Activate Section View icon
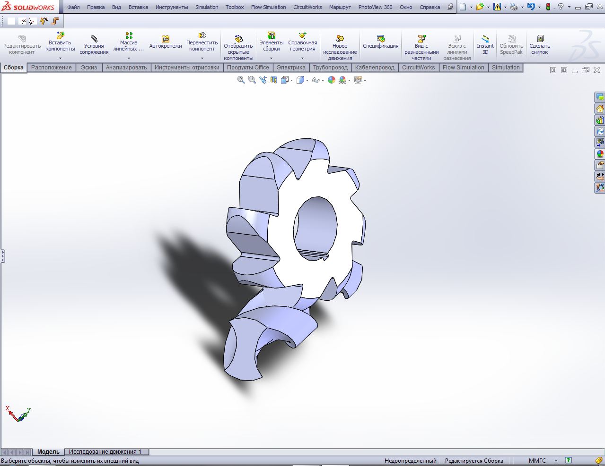The image size is (605, 466). pos(273,80)
